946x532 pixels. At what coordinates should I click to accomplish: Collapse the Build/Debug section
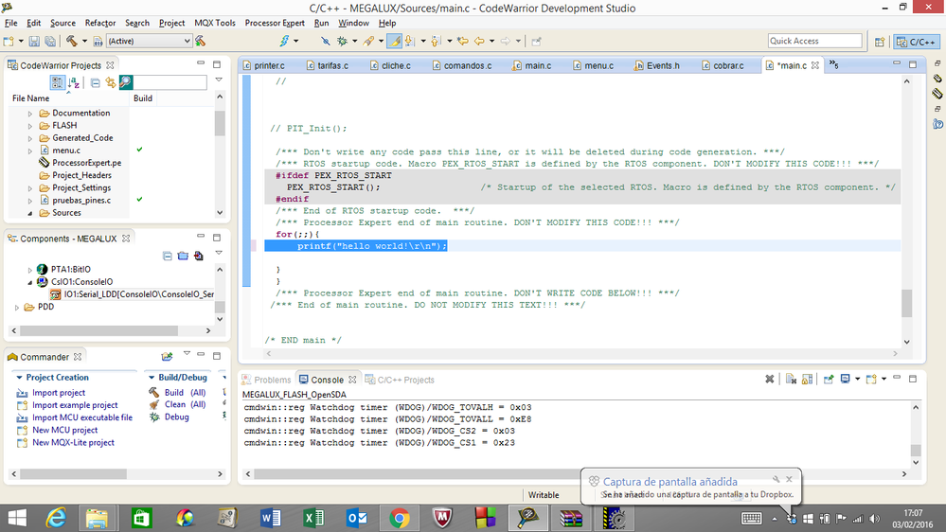coord(152,377)
